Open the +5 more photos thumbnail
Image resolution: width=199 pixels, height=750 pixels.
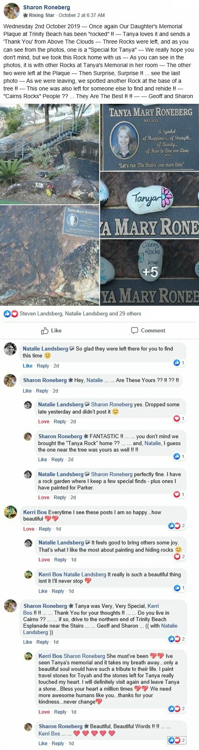149,272
